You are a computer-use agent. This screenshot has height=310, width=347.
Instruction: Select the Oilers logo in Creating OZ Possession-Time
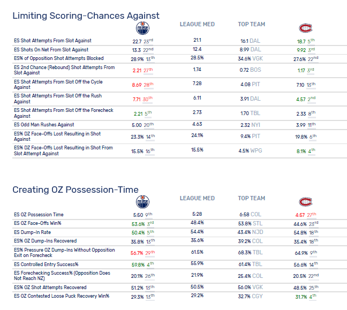coord(142,202)
